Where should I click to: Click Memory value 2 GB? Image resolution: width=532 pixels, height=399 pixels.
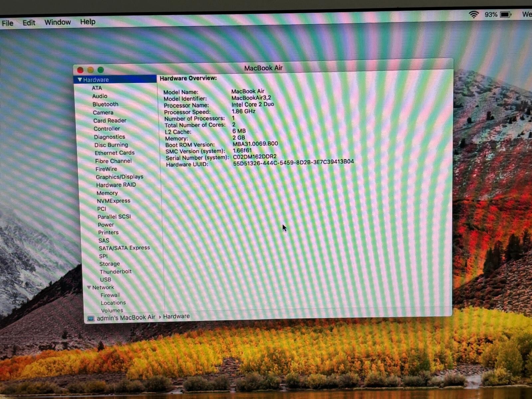[239, 138]
